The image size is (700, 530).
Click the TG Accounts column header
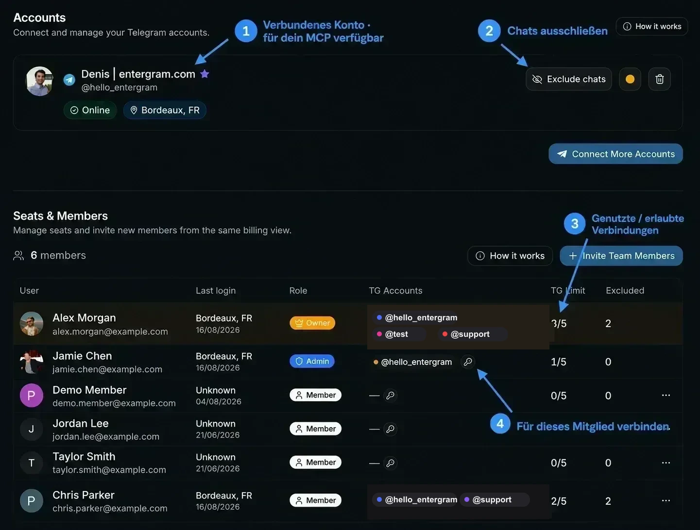(x=396, y=291)
